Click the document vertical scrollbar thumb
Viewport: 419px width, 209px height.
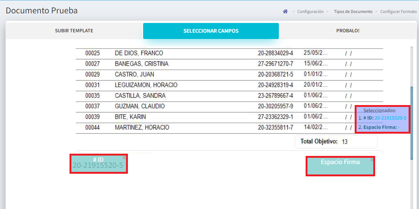coord(412,123)
